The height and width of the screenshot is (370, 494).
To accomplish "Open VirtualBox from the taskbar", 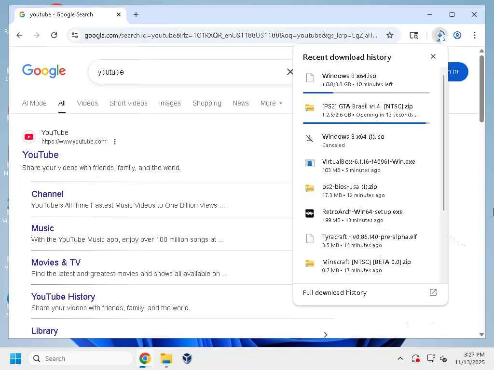I will [x=187, y=358].
